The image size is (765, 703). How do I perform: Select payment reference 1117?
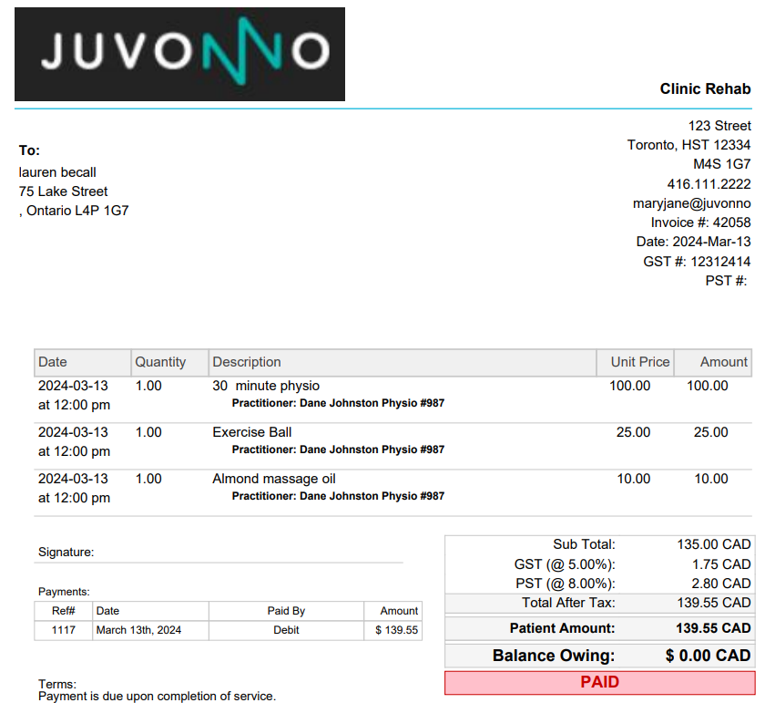64,630
